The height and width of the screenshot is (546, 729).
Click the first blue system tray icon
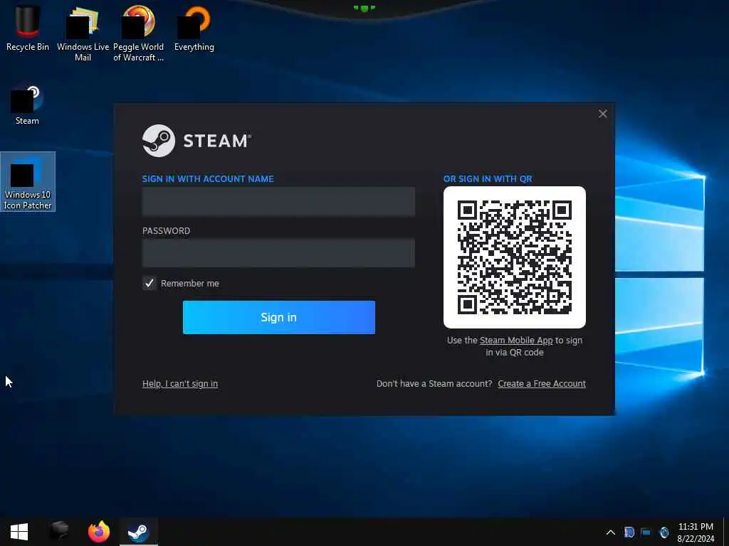click(629, 532)
